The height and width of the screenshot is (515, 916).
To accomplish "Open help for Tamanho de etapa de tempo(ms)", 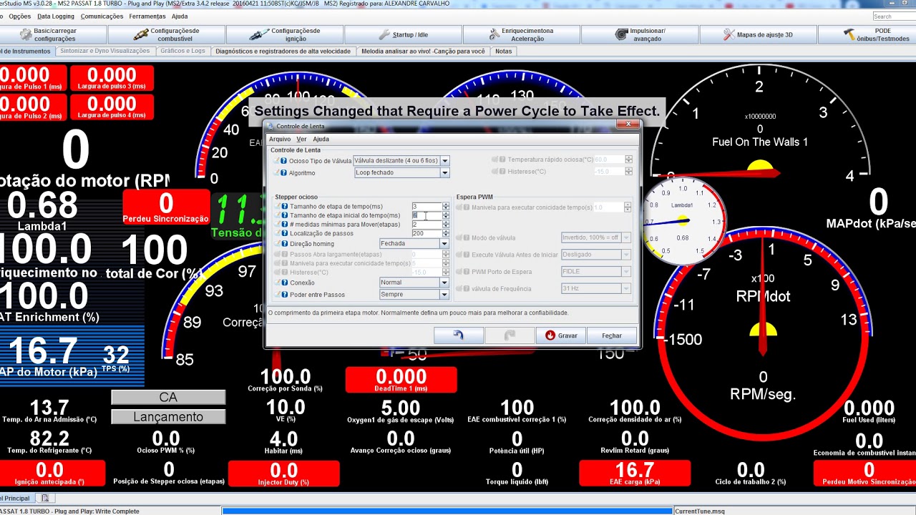I will pyautogui.click(x=284, y=207).
